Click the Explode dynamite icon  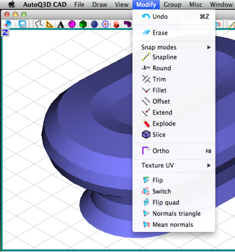146,123
